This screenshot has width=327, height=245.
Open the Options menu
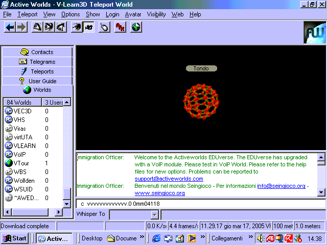(x=71, y=14)
